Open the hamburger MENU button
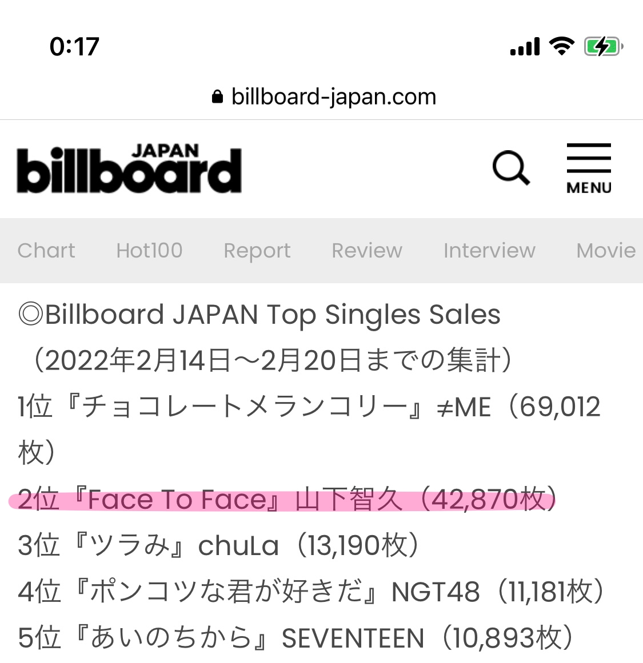Screen dimensions: 643x663 pyautogui.click(x=589, y=168)
